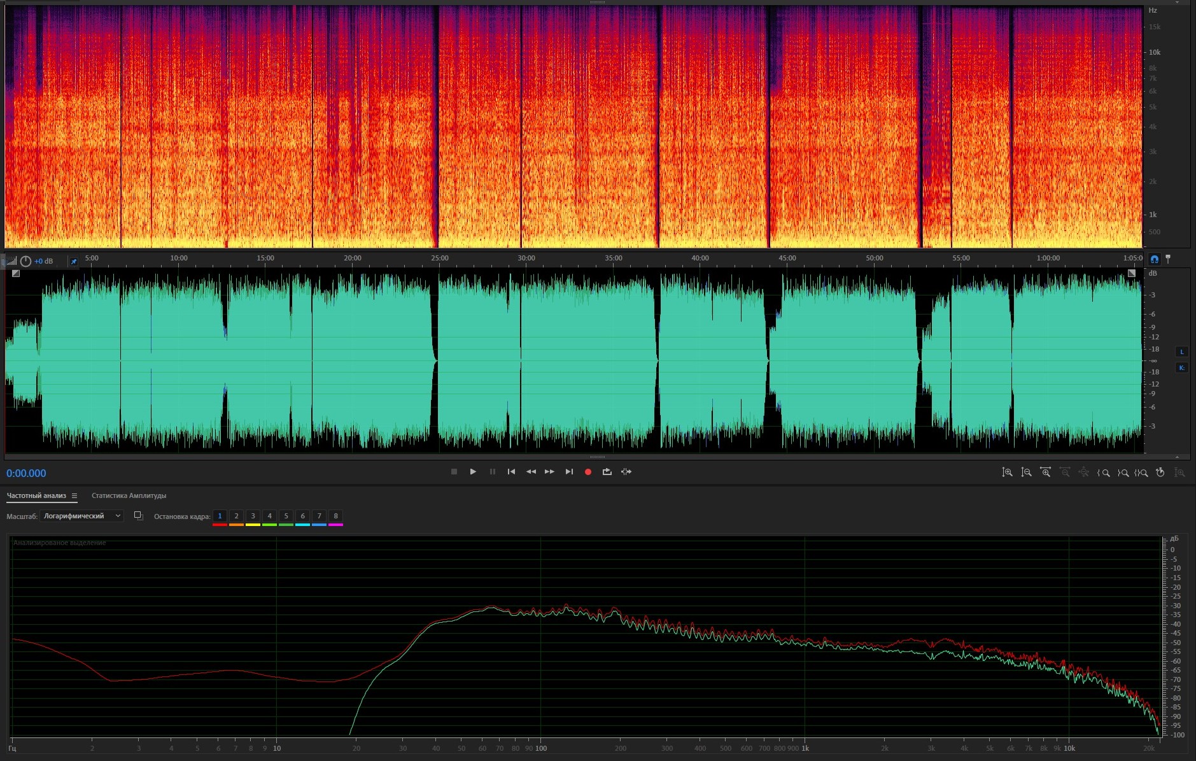Toggle the pin on the HUD volume overlay

[x=74, y=262]
